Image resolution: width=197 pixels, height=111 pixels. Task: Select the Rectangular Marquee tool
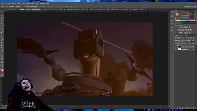pyautogui.click(x=2, y=16)
